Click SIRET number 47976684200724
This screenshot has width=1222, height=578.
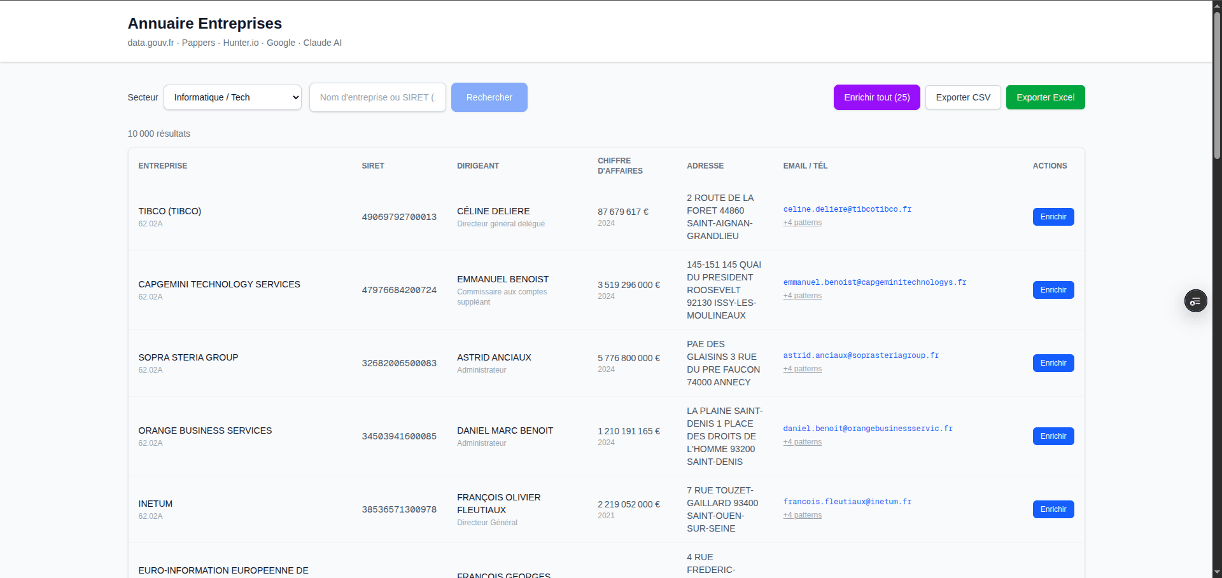(x=399, y=290)
